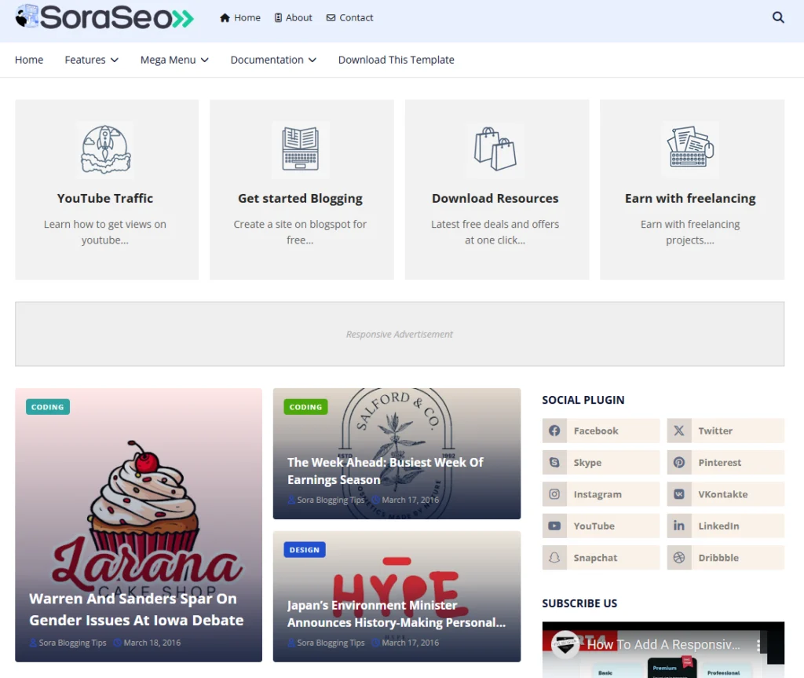Open the search magnifier icon
Image resolution: width=804 pixels, height=678 pixels.
pyautogui.click(x=778, y=17)
